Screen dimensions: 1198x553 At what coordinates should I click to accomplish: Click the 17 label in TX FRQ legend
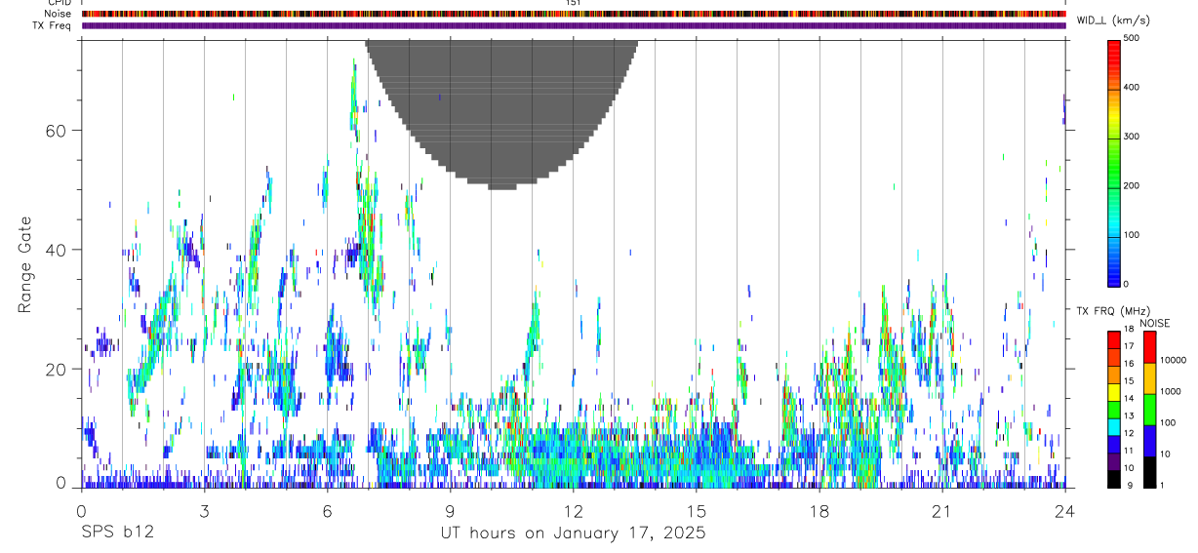click(x=1130, y=346)
